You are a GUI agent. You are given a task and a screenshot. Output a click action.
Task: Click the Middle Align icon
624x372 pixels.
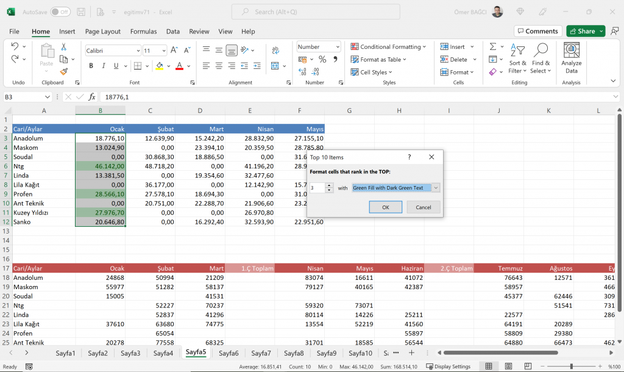(219, 50)
